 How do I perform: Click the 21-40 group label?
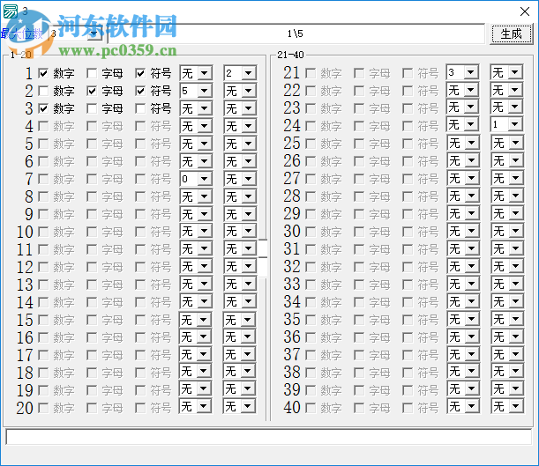click(290, 55)
